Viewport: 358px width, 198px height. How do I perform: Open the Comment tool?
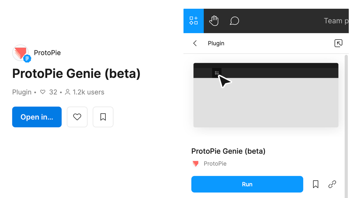pyautogui.click(x=234, y=21)
